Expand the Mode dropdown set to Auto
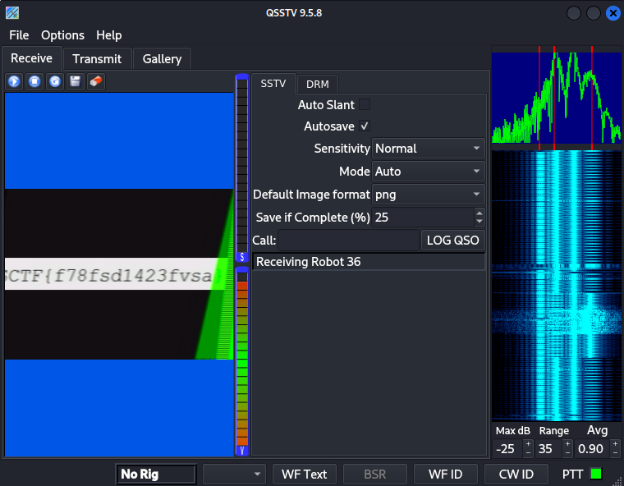624x486 pixels. (x=428, y=172)
